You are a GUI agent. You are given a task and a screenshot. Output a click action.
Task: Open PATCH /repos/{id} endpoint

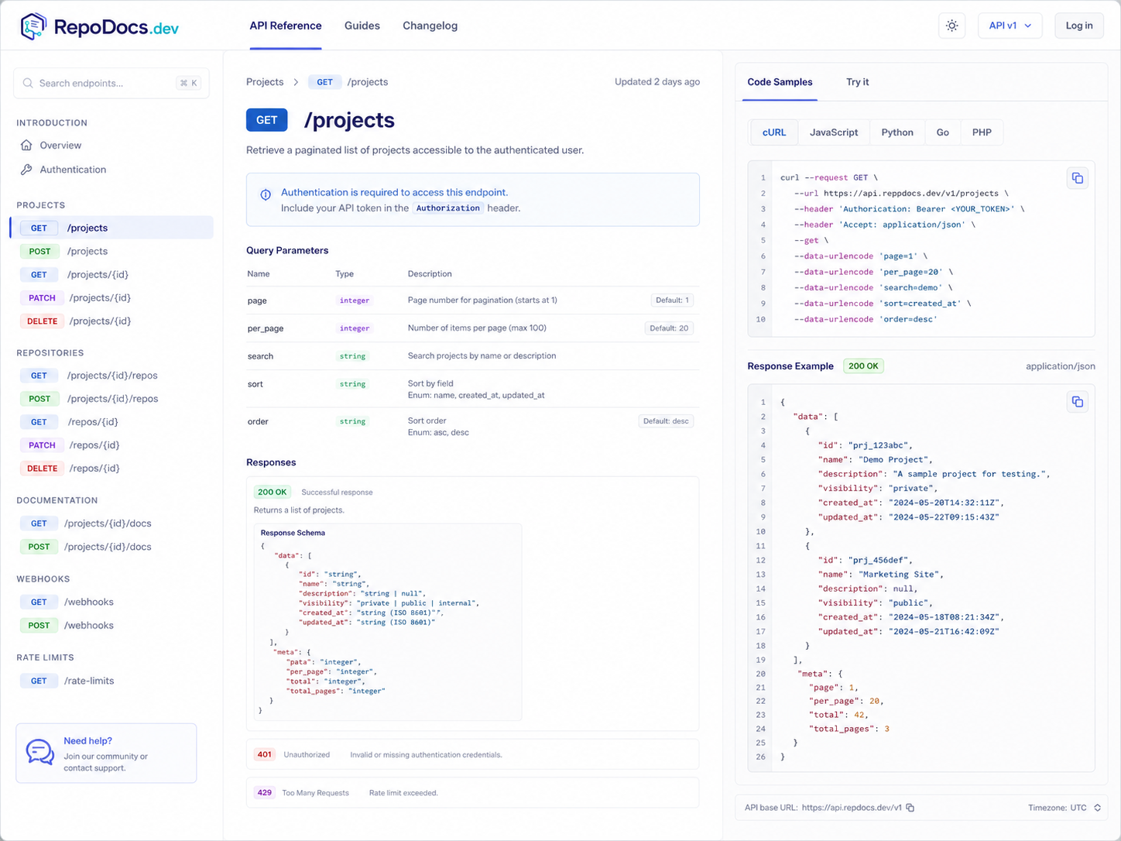pos(70,445)
